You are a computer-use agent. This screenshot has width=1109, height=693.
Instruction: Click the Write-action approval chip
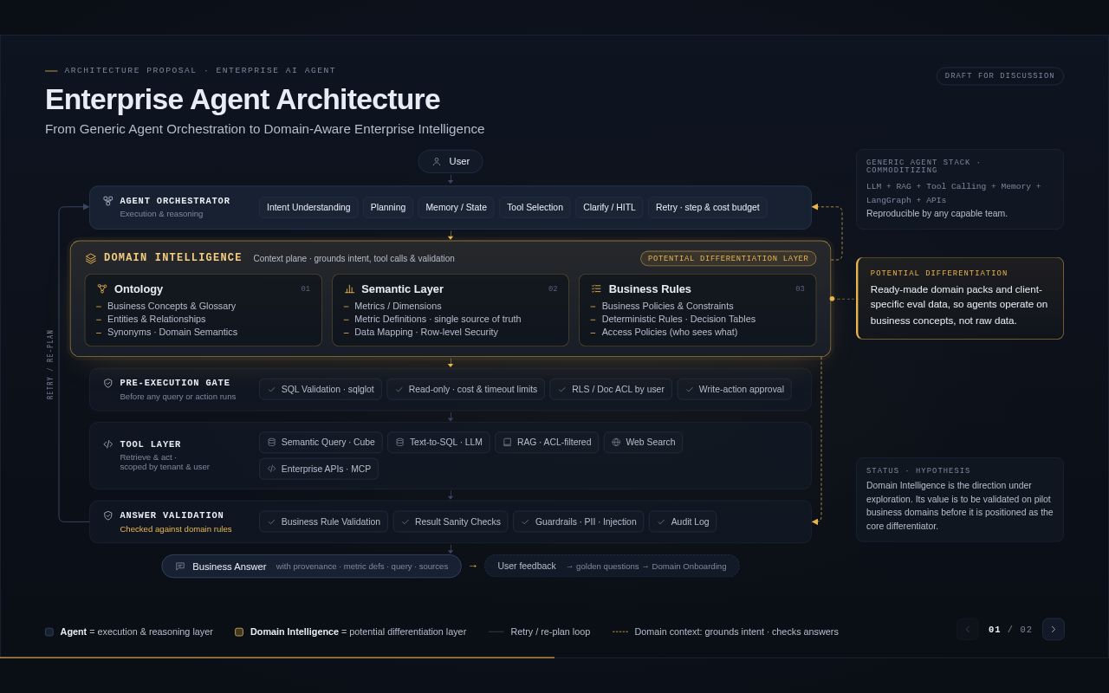point(734,390)
